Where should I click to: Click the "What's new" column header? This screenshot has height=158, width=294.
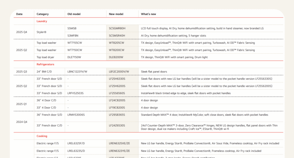click(148, 14)
